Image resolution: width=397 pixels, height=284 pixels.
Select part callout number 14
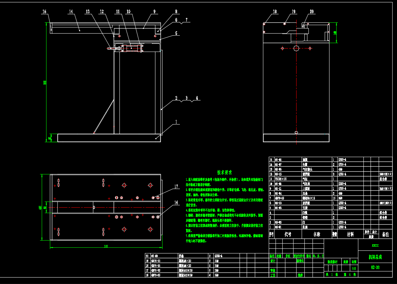71,12
